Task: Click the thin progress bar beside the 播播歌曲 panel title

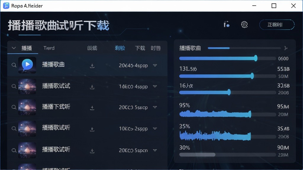Action: click(x=244, y=48)
